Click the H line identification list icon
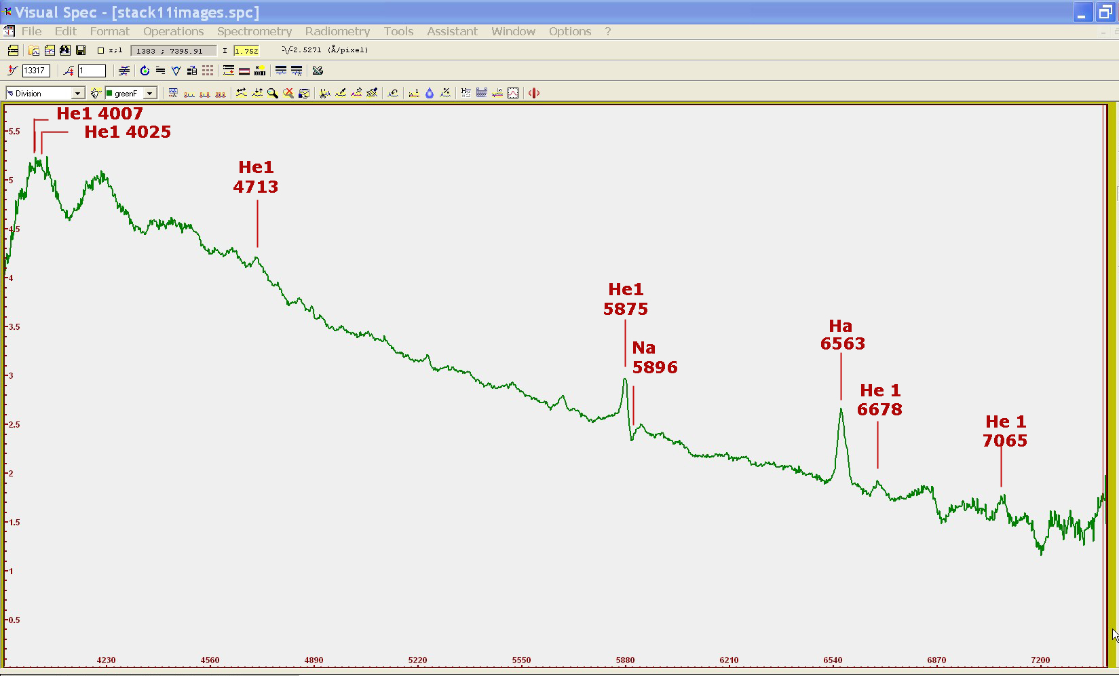 466,93
